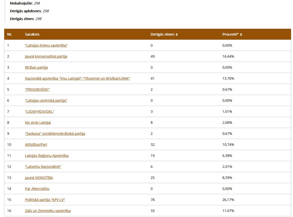Click the Derīgās zīmes: 298 summary line
This screenshot has width=293, height=217.
(x=26, y=19)
